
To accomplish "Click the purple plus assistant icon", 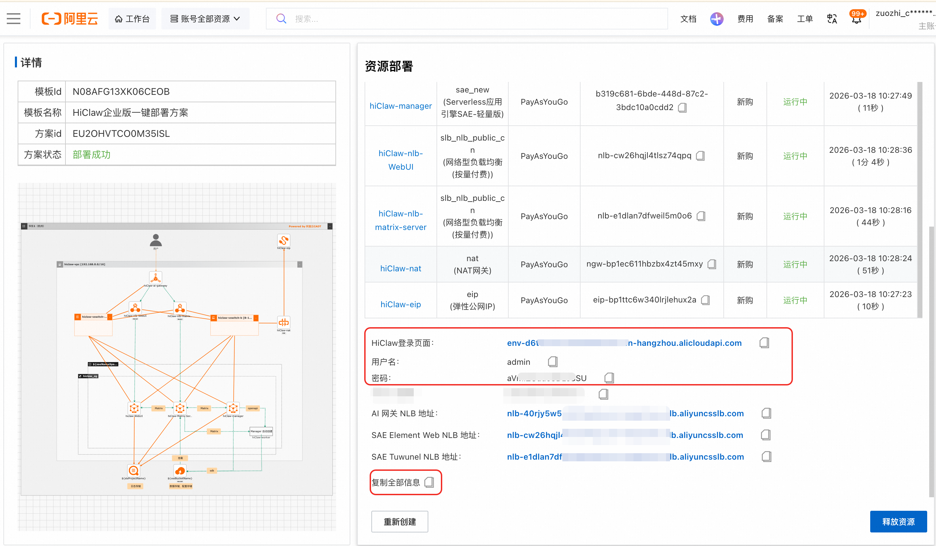I will tap(717, 19).
